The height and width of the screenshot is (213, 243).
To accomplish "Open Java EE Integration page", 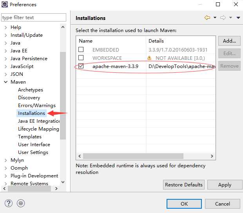I will [x=39, y=121].
